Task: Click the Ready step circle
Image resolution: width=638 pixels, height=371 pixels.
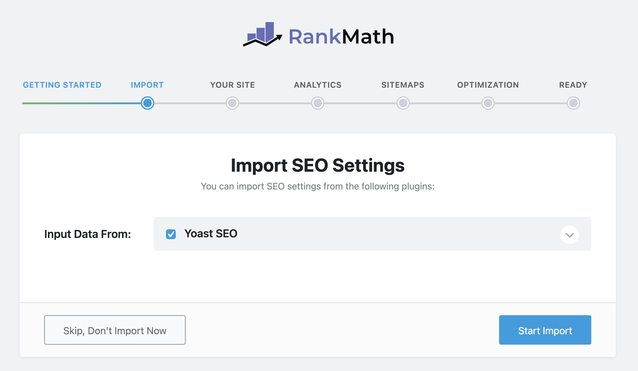Action: pos(573,103)
